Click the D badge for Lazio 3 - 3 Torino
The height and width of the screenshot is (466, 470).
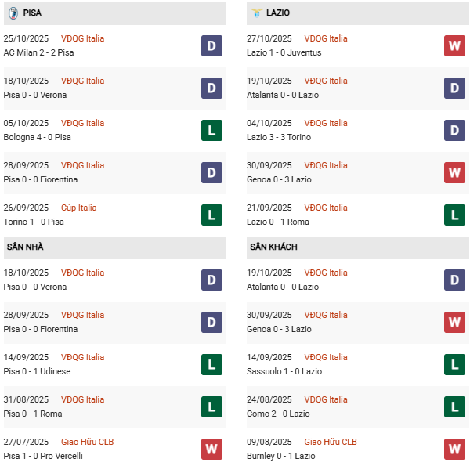click(454, 131)
